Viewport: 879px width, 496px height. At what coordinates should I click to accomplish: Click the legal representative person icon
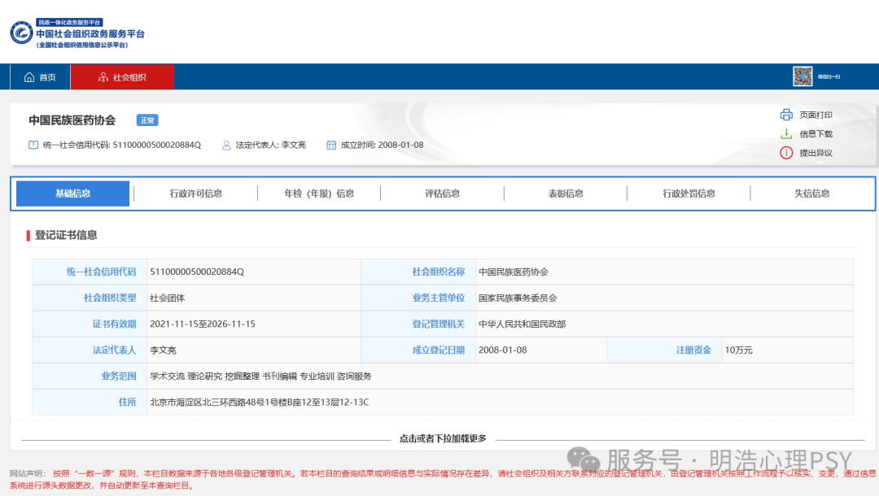pyautogui.click(x=226, y=145)
